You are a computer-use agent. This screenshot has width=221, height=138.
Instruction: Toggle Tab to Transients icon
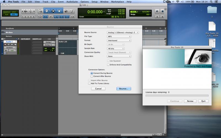tap(45, 17)
